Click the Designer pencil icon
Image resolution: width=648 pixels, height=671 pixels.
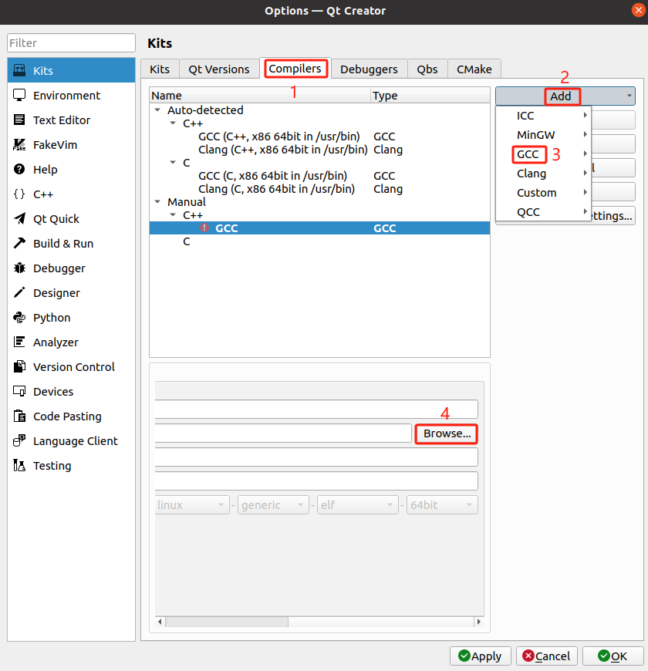click(19, 293)
